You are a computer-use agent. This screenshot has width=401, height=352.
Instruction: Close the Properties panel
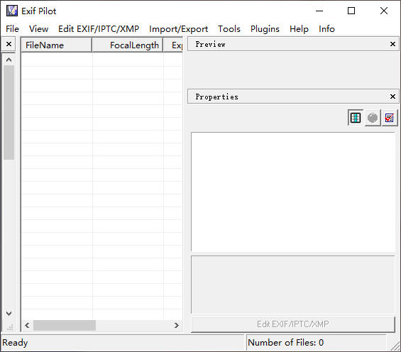point(392,97)
